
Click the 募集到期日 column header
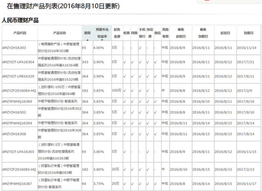pos(203,33)
